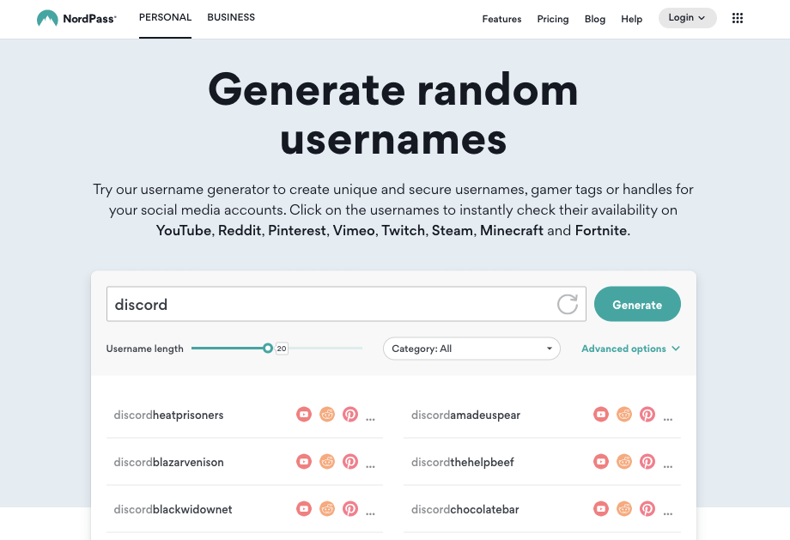Show more platforms for discordamadeuspear
The width and height of the screenshot is (790, 540).
tap(668, 416)
